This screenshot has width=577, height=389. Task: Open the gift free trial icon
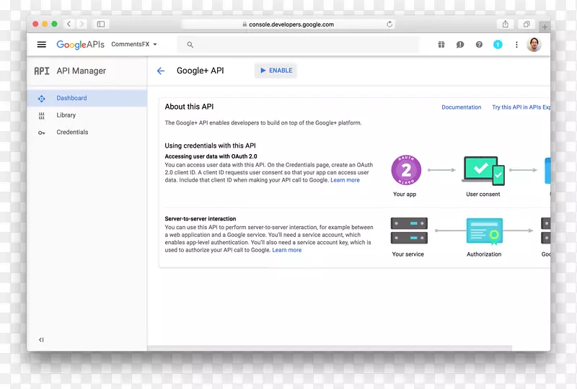click(x=441, y=45)
